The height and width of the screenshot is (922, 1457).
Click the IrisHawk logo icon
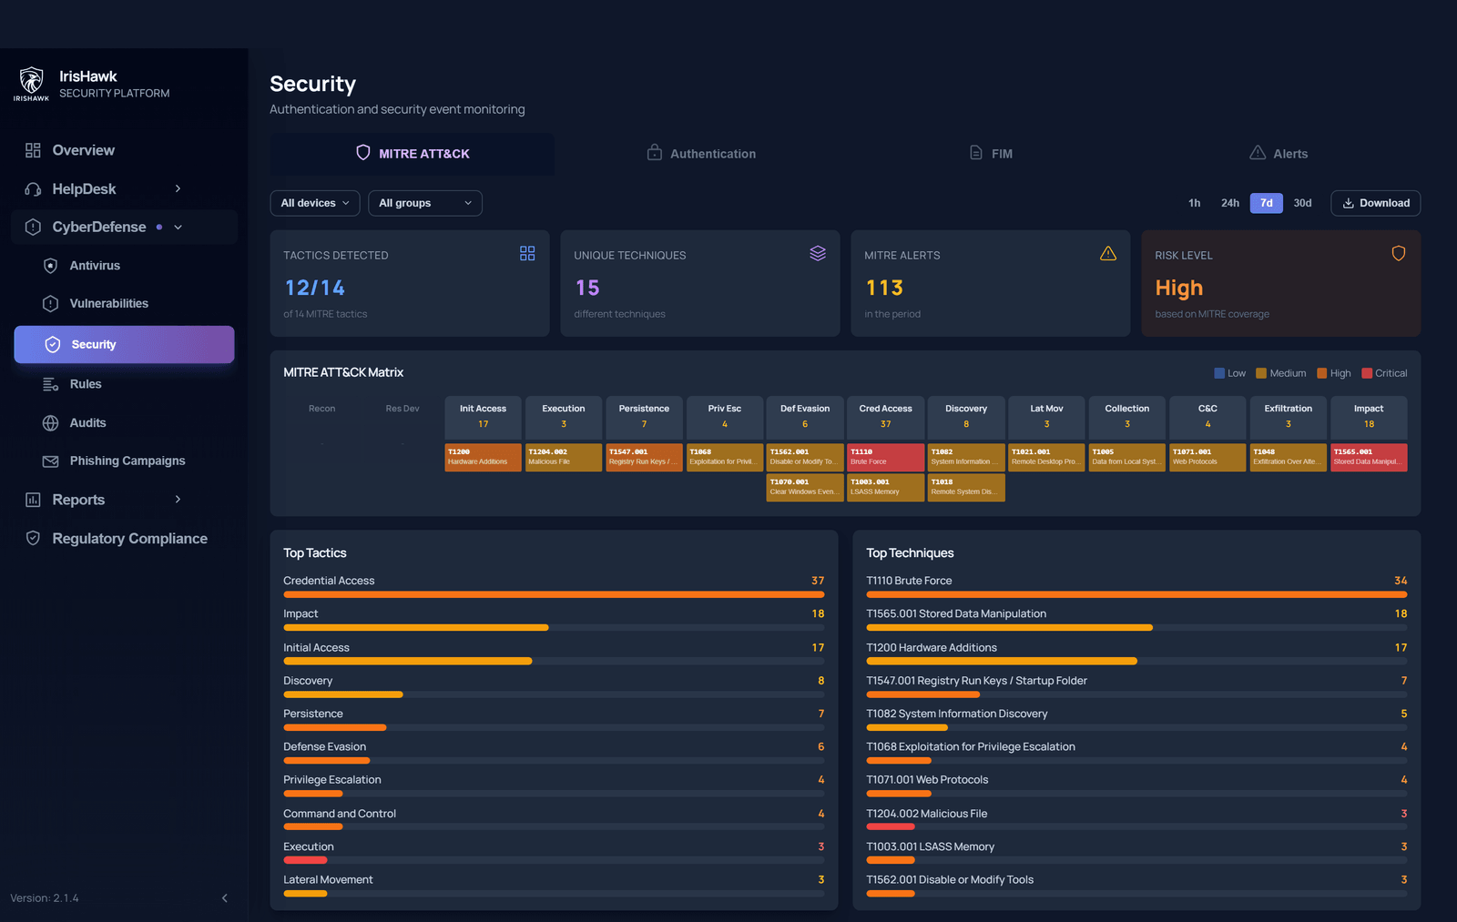[x=31, y=84]
